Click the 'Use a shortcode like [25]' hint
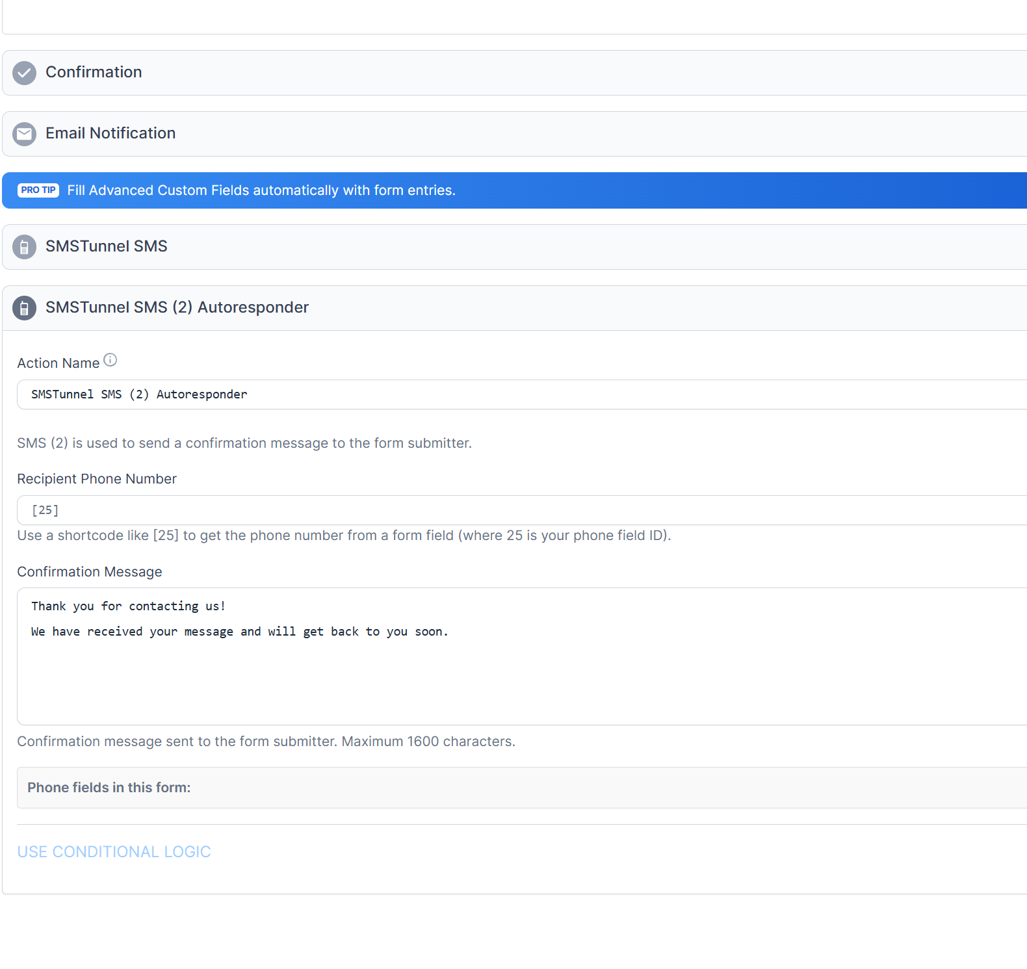 344,536
